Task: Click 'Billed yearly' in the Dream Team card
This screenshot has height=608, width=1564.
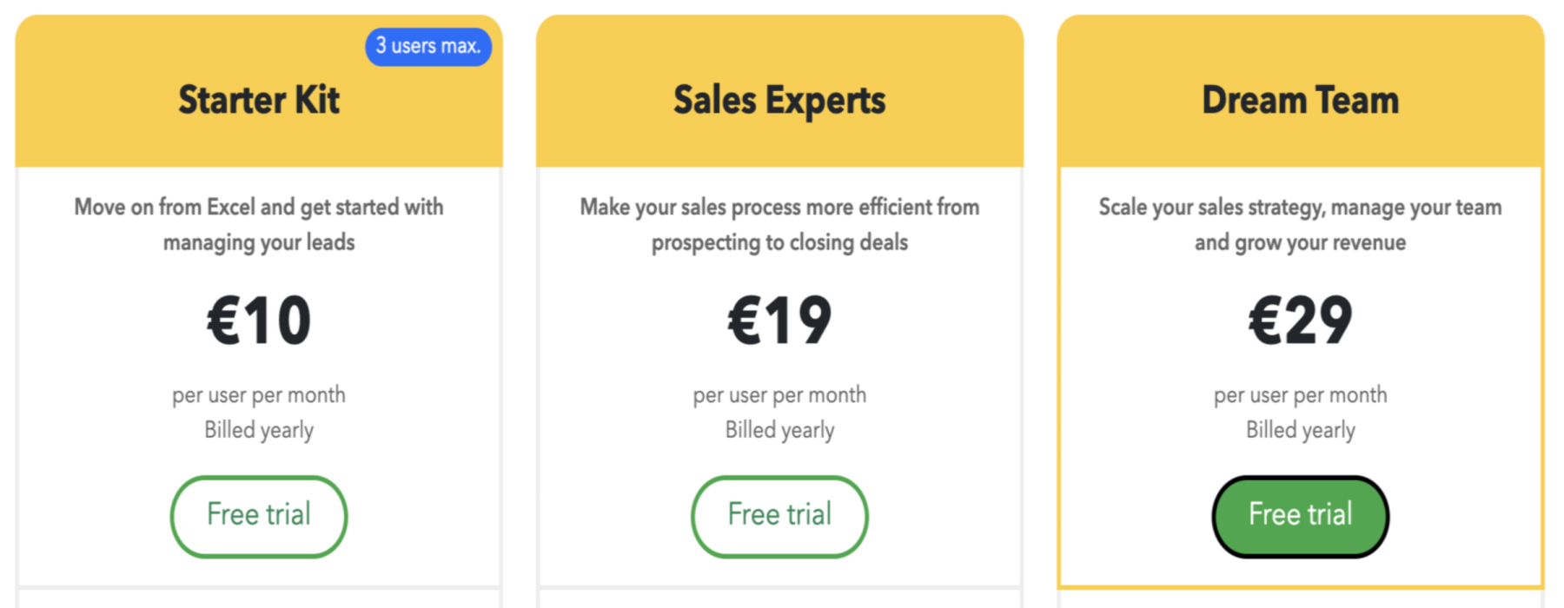Action: point(1301,430)
